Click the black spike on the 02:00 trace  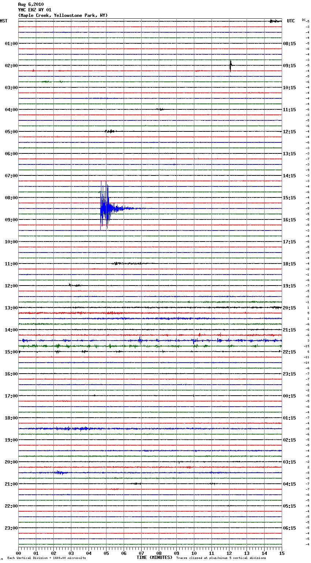[231, 66]
